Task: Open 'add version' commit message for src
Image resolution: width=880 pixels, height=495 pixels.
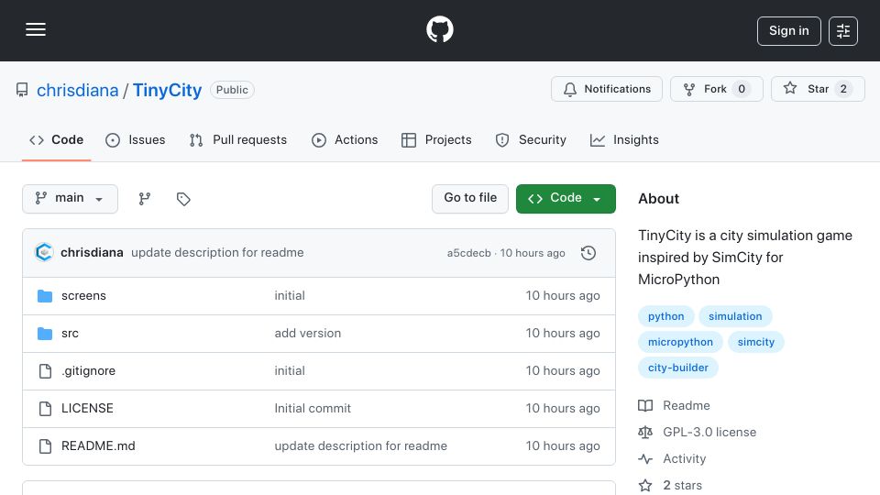Action: [308, 334]
